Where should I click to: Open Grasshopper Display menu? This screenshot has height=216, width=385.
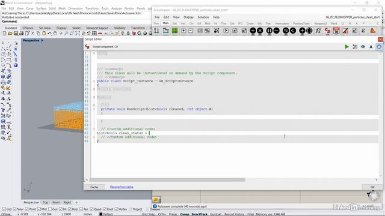[188, 17]
